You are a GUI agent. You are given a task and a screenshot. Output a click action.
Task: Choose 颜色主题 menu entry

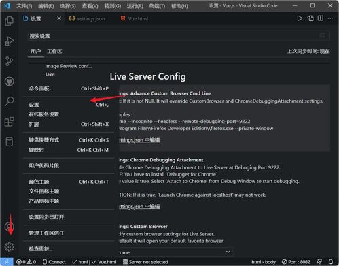[x=69, y=182]
